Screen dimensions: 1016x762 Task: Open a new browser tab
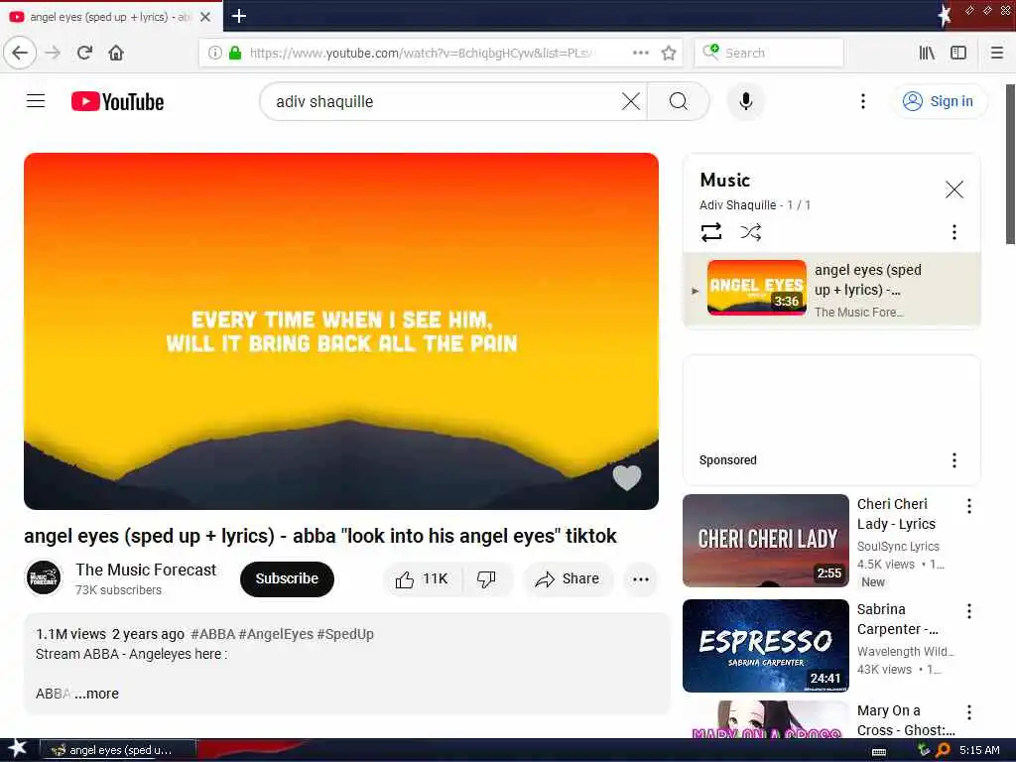point(238,16)
